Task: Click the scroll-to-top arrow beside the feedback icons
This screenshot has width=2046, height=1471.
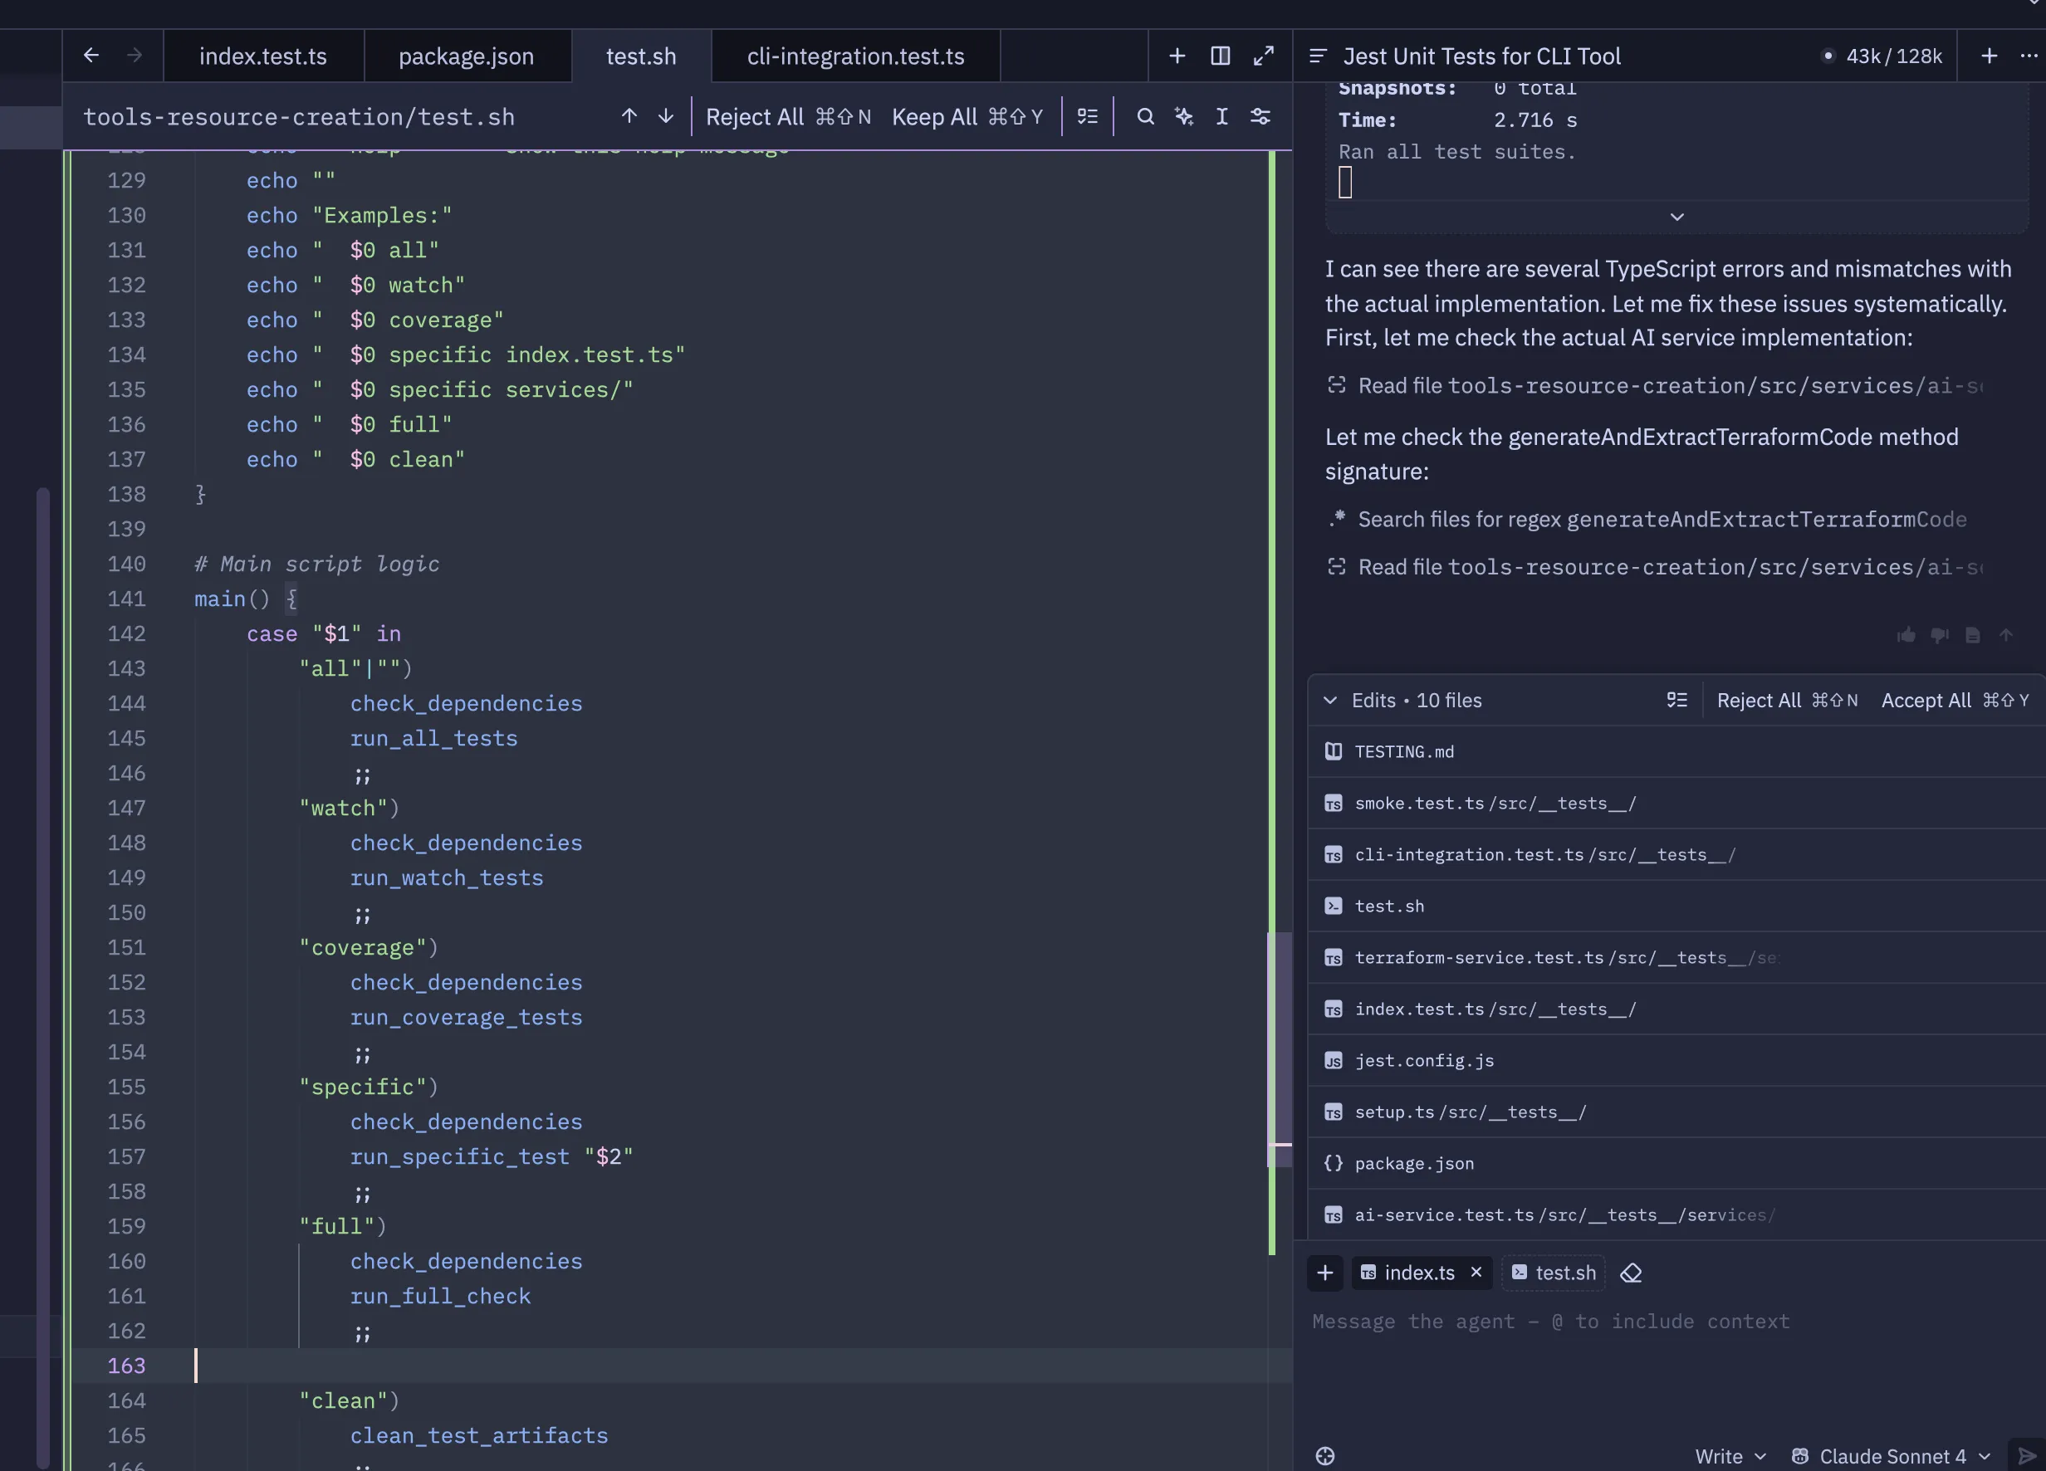Action: [2005, 635]
